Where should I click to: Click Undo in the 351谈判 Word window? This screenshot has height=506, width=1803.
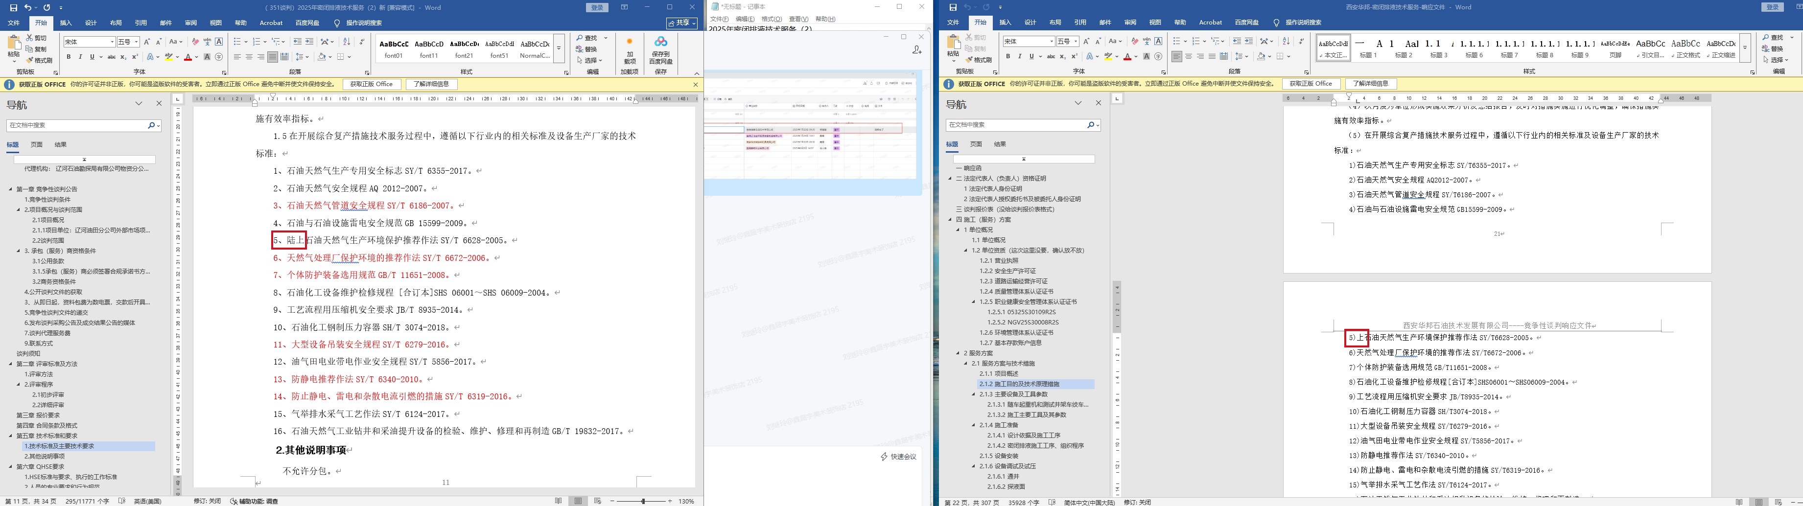click(x=27, y=8)
